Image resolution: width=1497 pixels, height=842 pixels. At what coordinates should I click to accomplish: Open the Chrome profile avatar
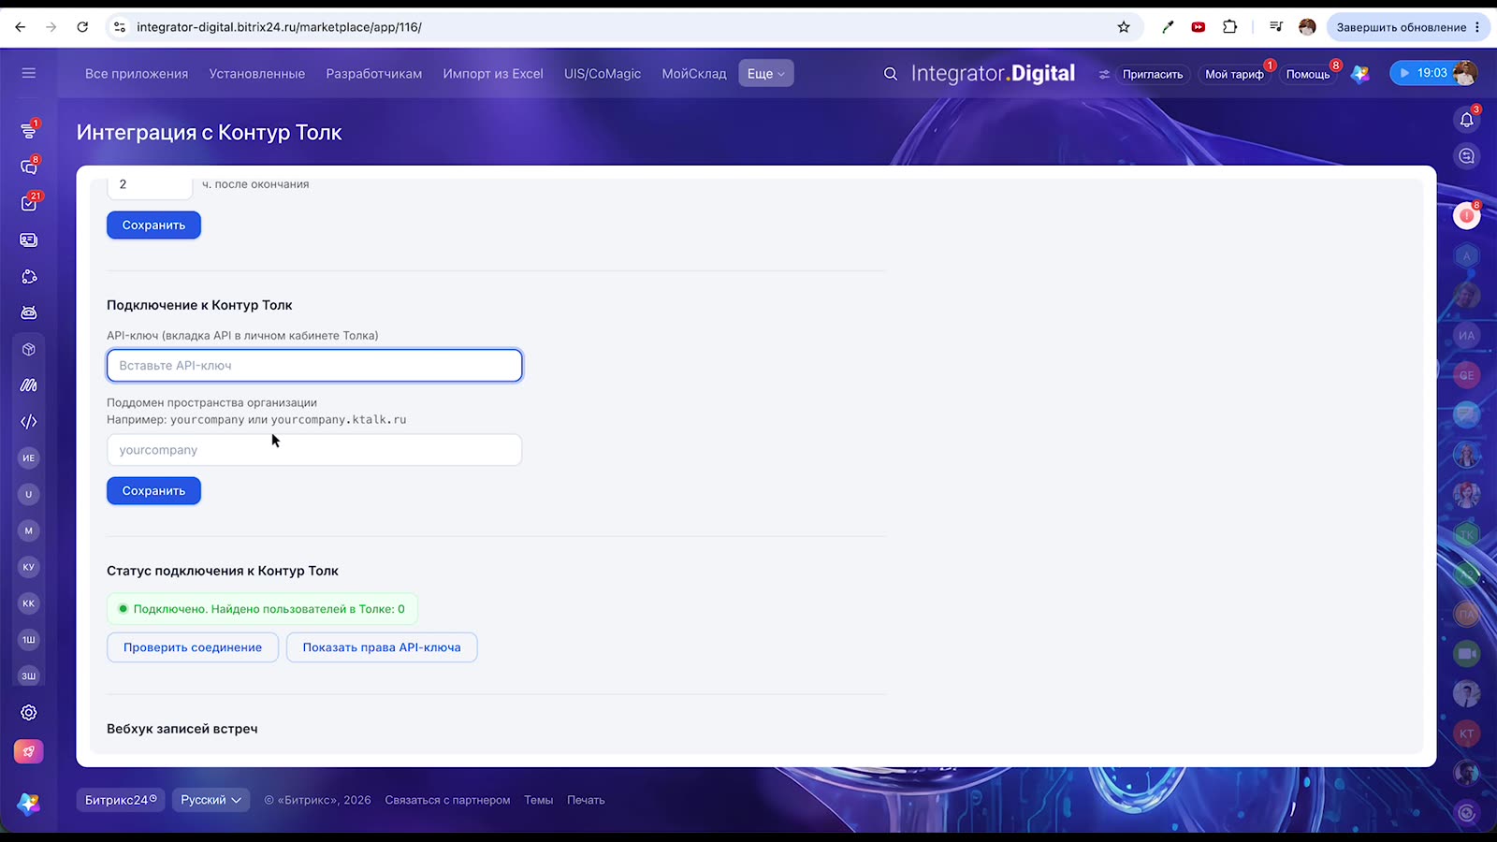click(1307, 27)
